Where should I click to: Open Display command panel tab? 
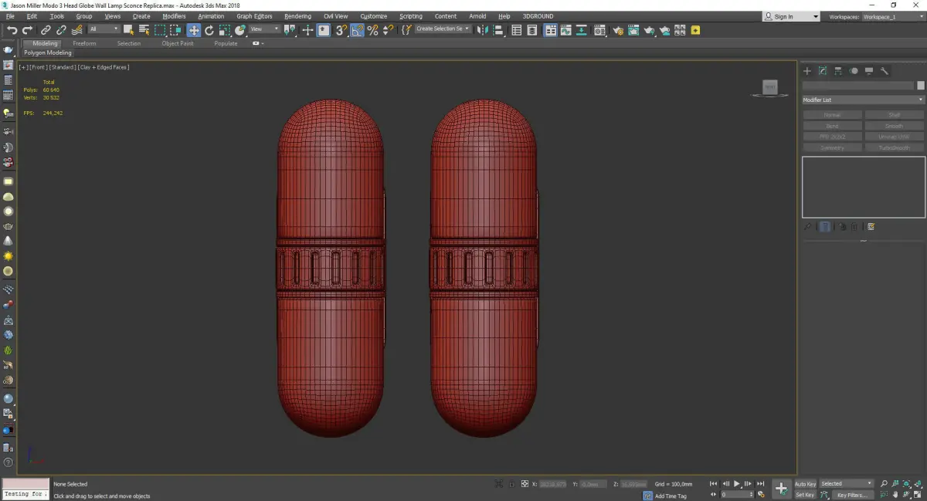pos(869,71)
